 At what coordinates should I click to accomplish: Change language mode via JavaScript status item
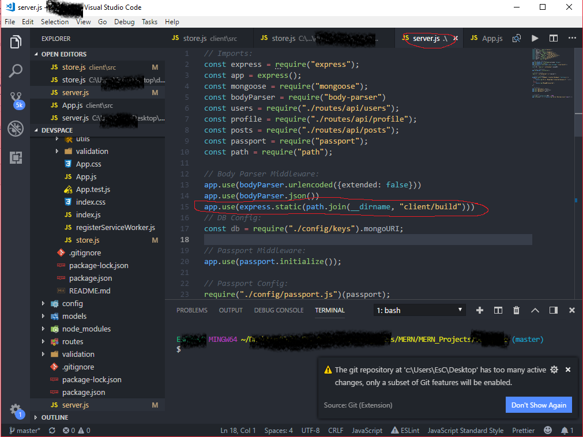(x=367, y=430)
